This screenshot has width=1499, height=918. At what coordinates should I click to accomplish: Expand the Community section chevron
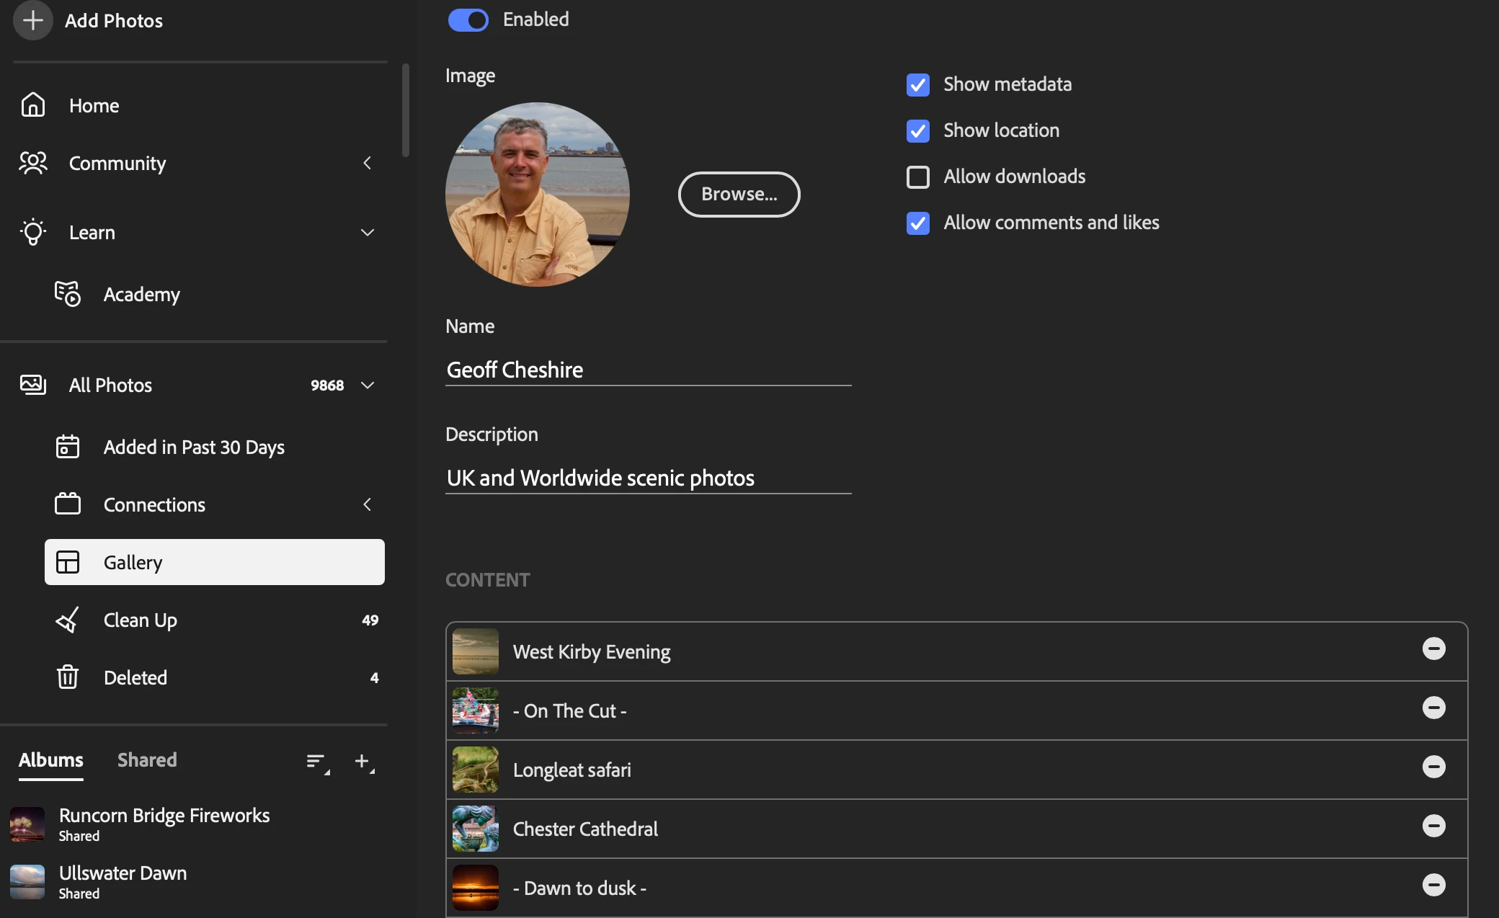[x=368, y=164]
